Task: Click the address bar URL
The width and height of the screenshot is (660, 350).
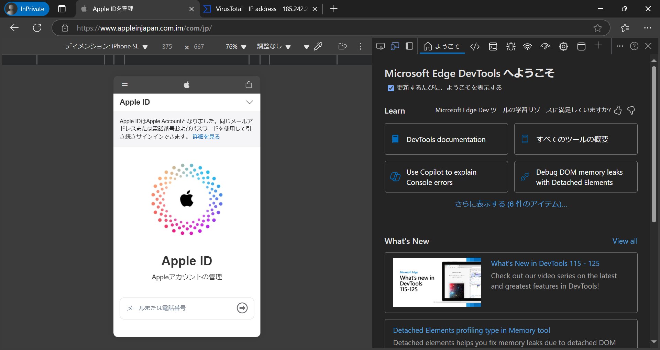Action: [x=144, y=28]
